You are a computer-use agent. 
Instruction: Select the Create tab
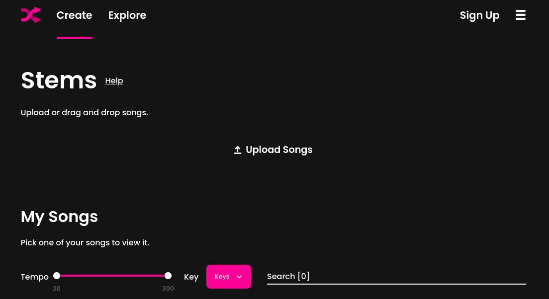[74, 15]
